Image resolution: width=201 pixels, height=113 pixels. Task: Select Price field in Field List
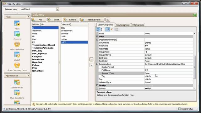pos(45,68)
